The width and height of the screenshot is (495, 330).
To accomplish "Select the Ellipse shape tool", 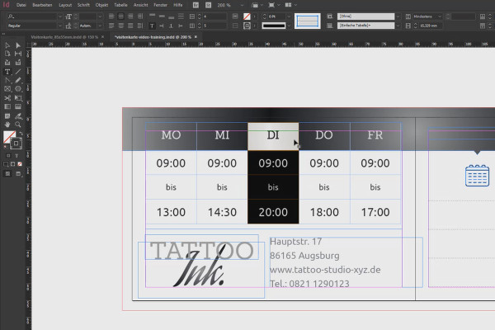I will [18, 89].
